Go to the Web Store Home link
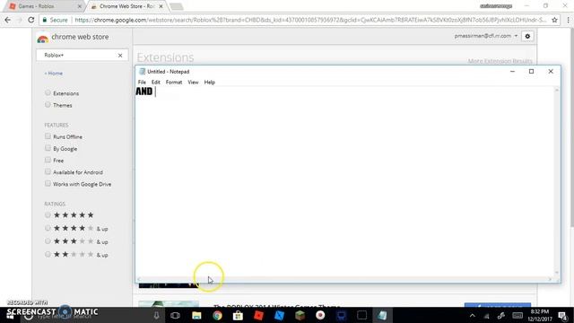This screenshot has height=323, width=574. point(54,74)
